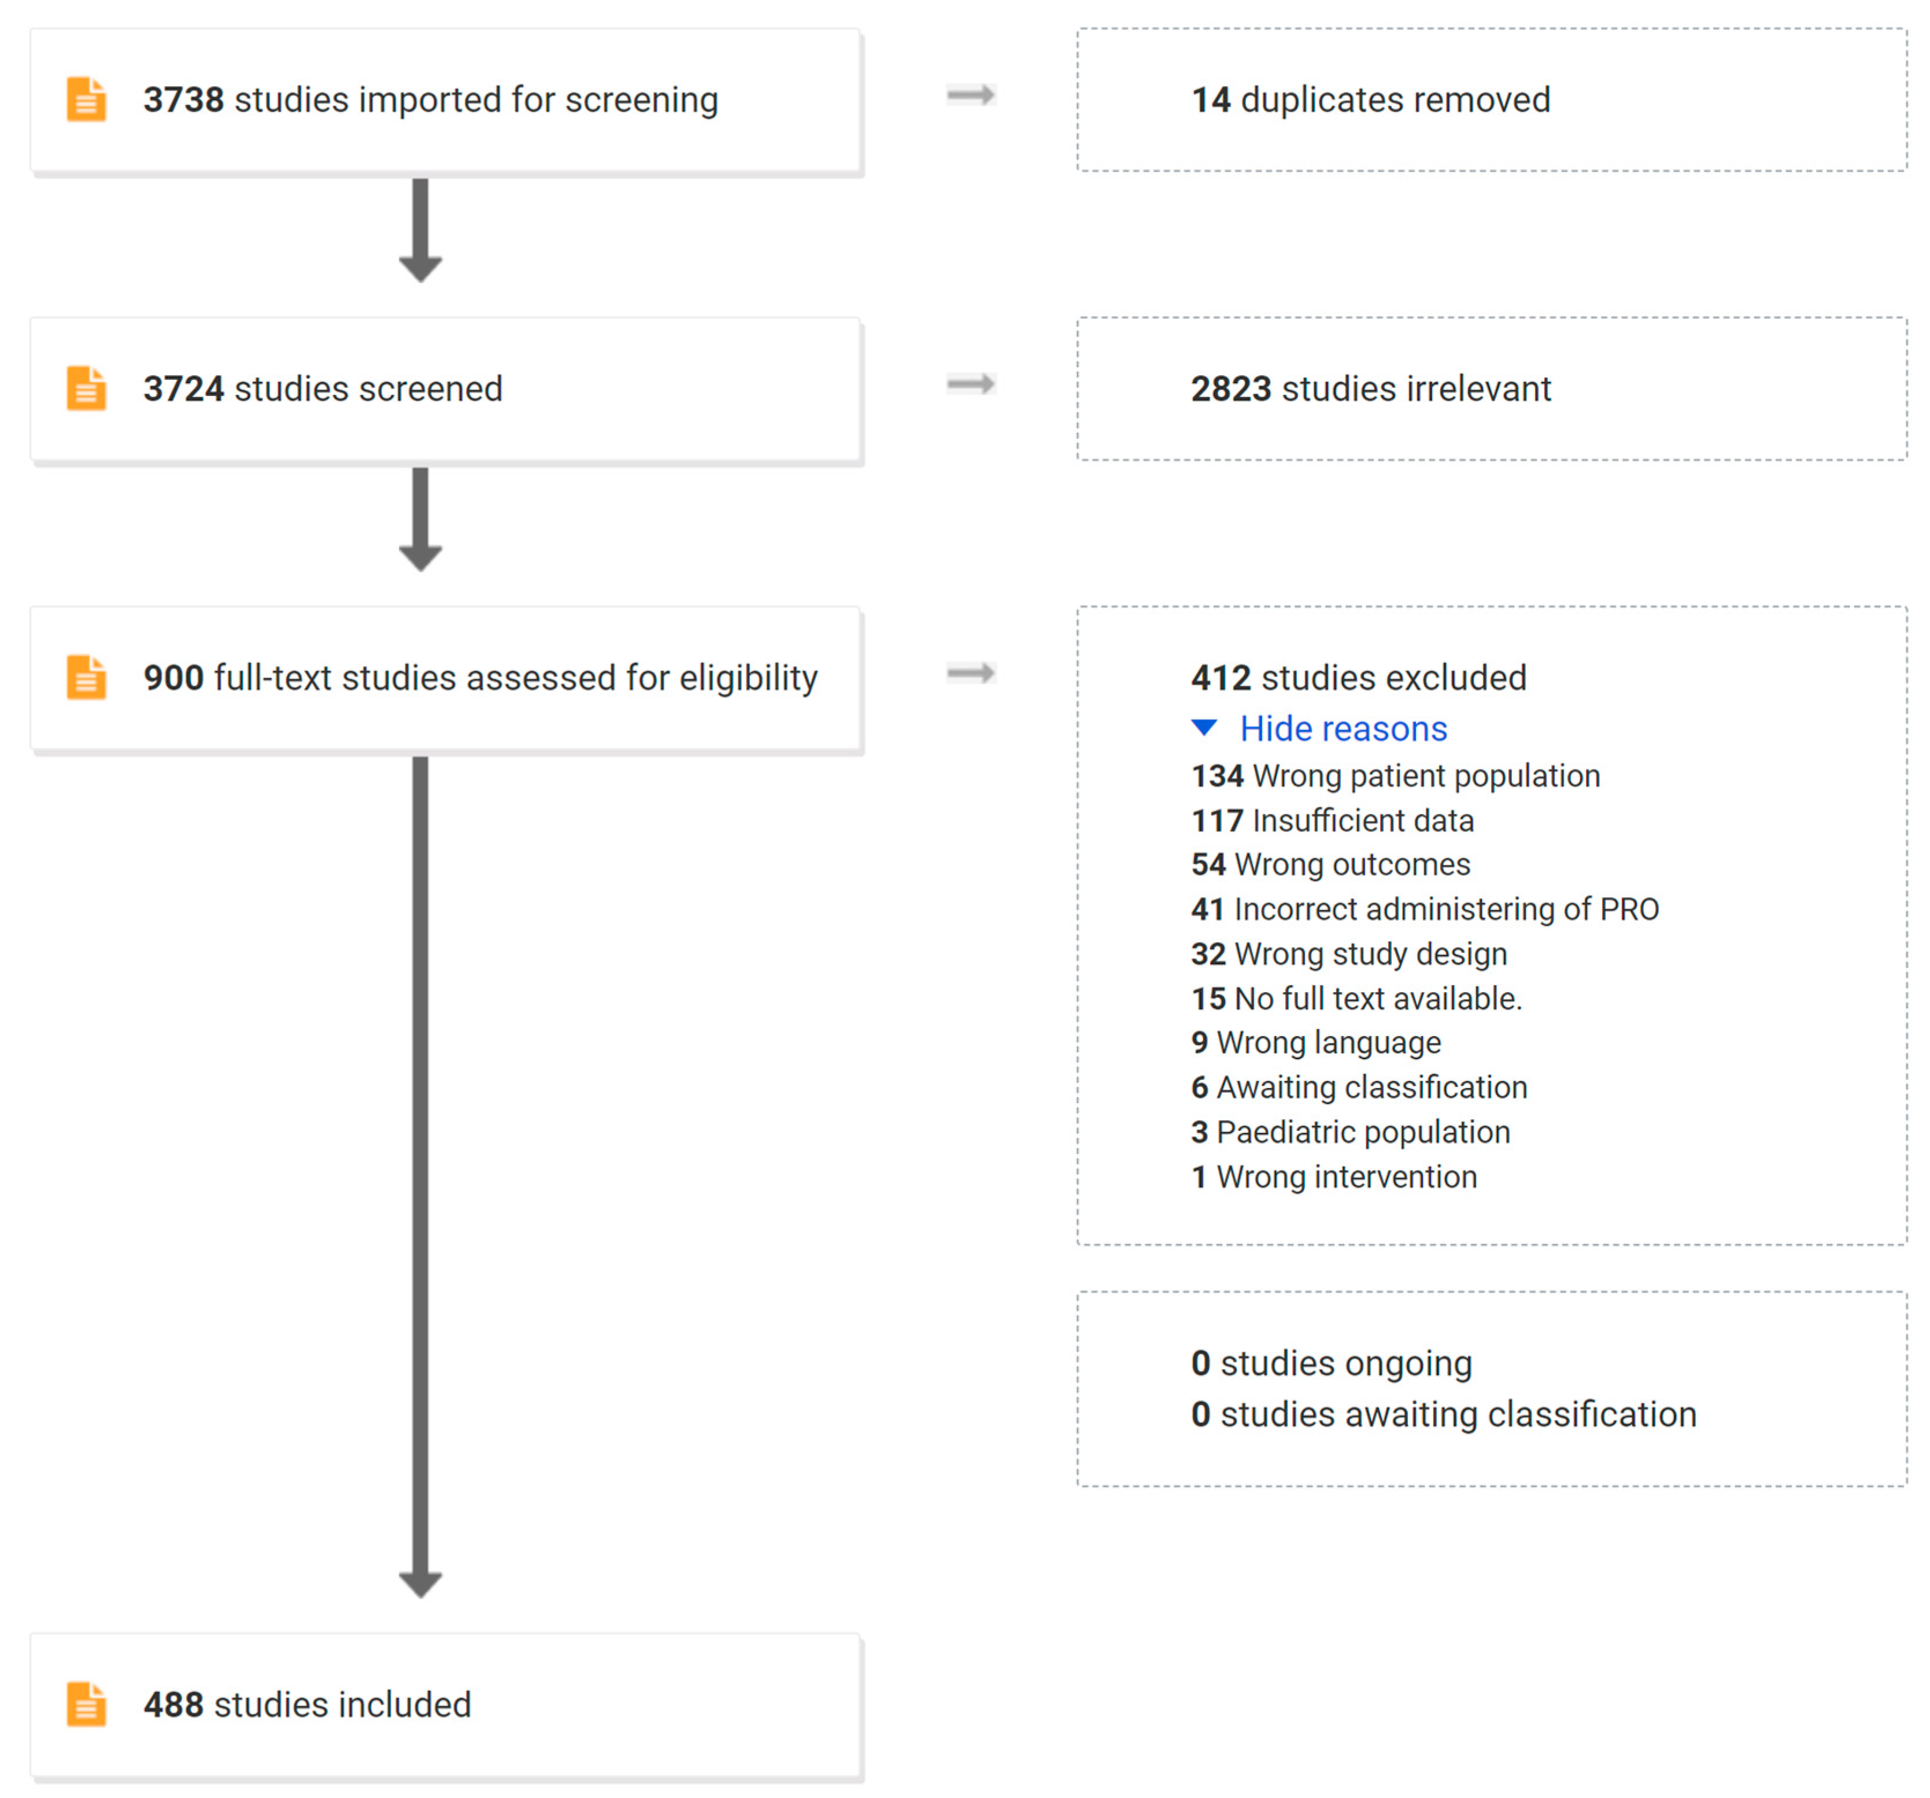
Task: Click the 117 Insufficient data reason
Action: [1332, 820]
